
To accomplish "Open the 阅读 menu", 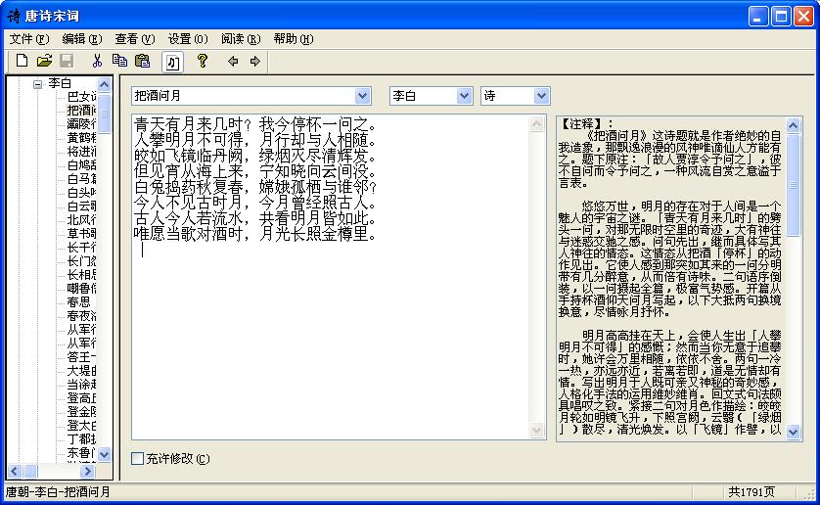I will [x=240, y=39].
